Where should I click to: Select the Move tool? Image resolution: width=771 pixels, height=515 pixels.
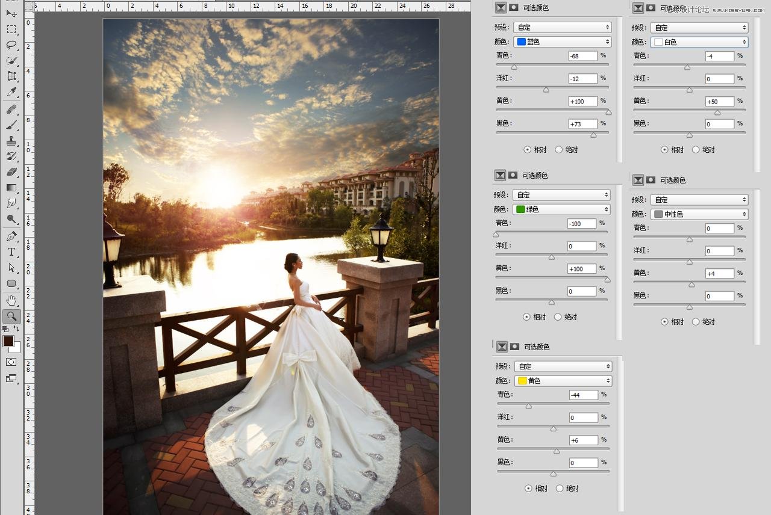[x=11, y=13]
